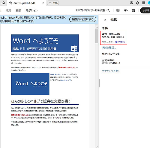Select the tab titled outFixUpPDFA.pdf
This screenshot has width=150, height=148.
coord(27,3)
